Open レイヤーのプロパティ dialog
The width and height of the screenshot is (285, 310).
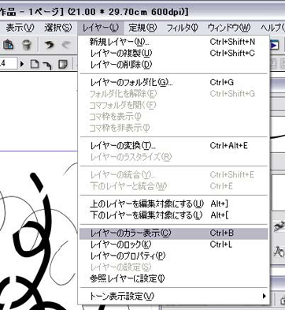[173, 256]
